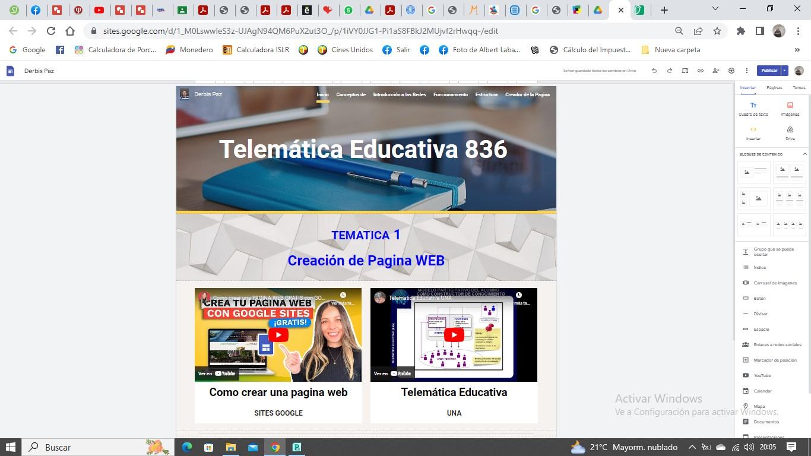Open the Estructura navigation item

click(486, 94)
